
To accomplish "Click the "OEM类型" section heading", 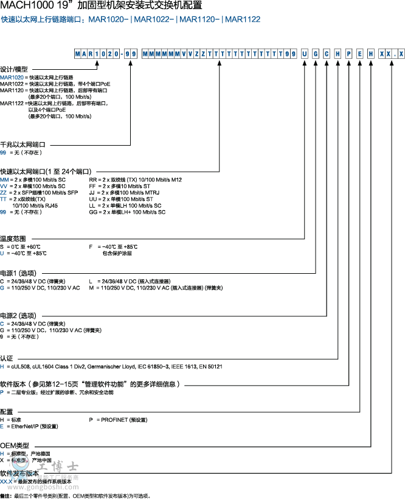I will coord(15,446).
